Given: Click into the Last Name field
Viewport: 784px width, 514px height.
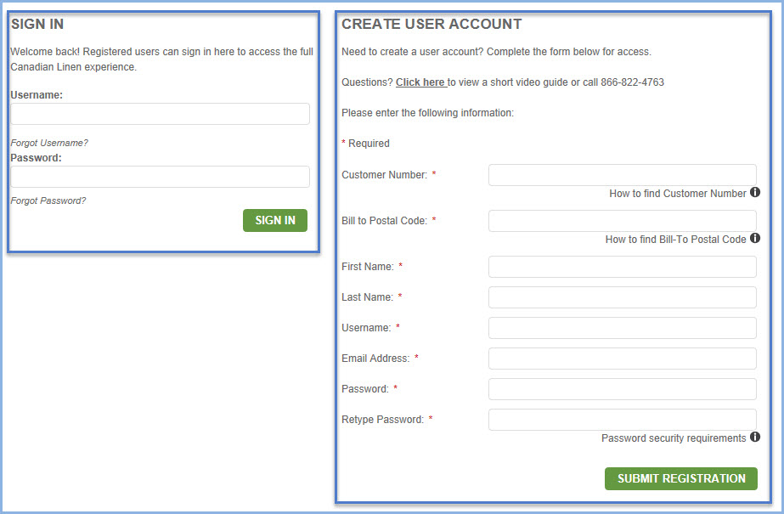Looking at the screenshot, I should [622, 297].
